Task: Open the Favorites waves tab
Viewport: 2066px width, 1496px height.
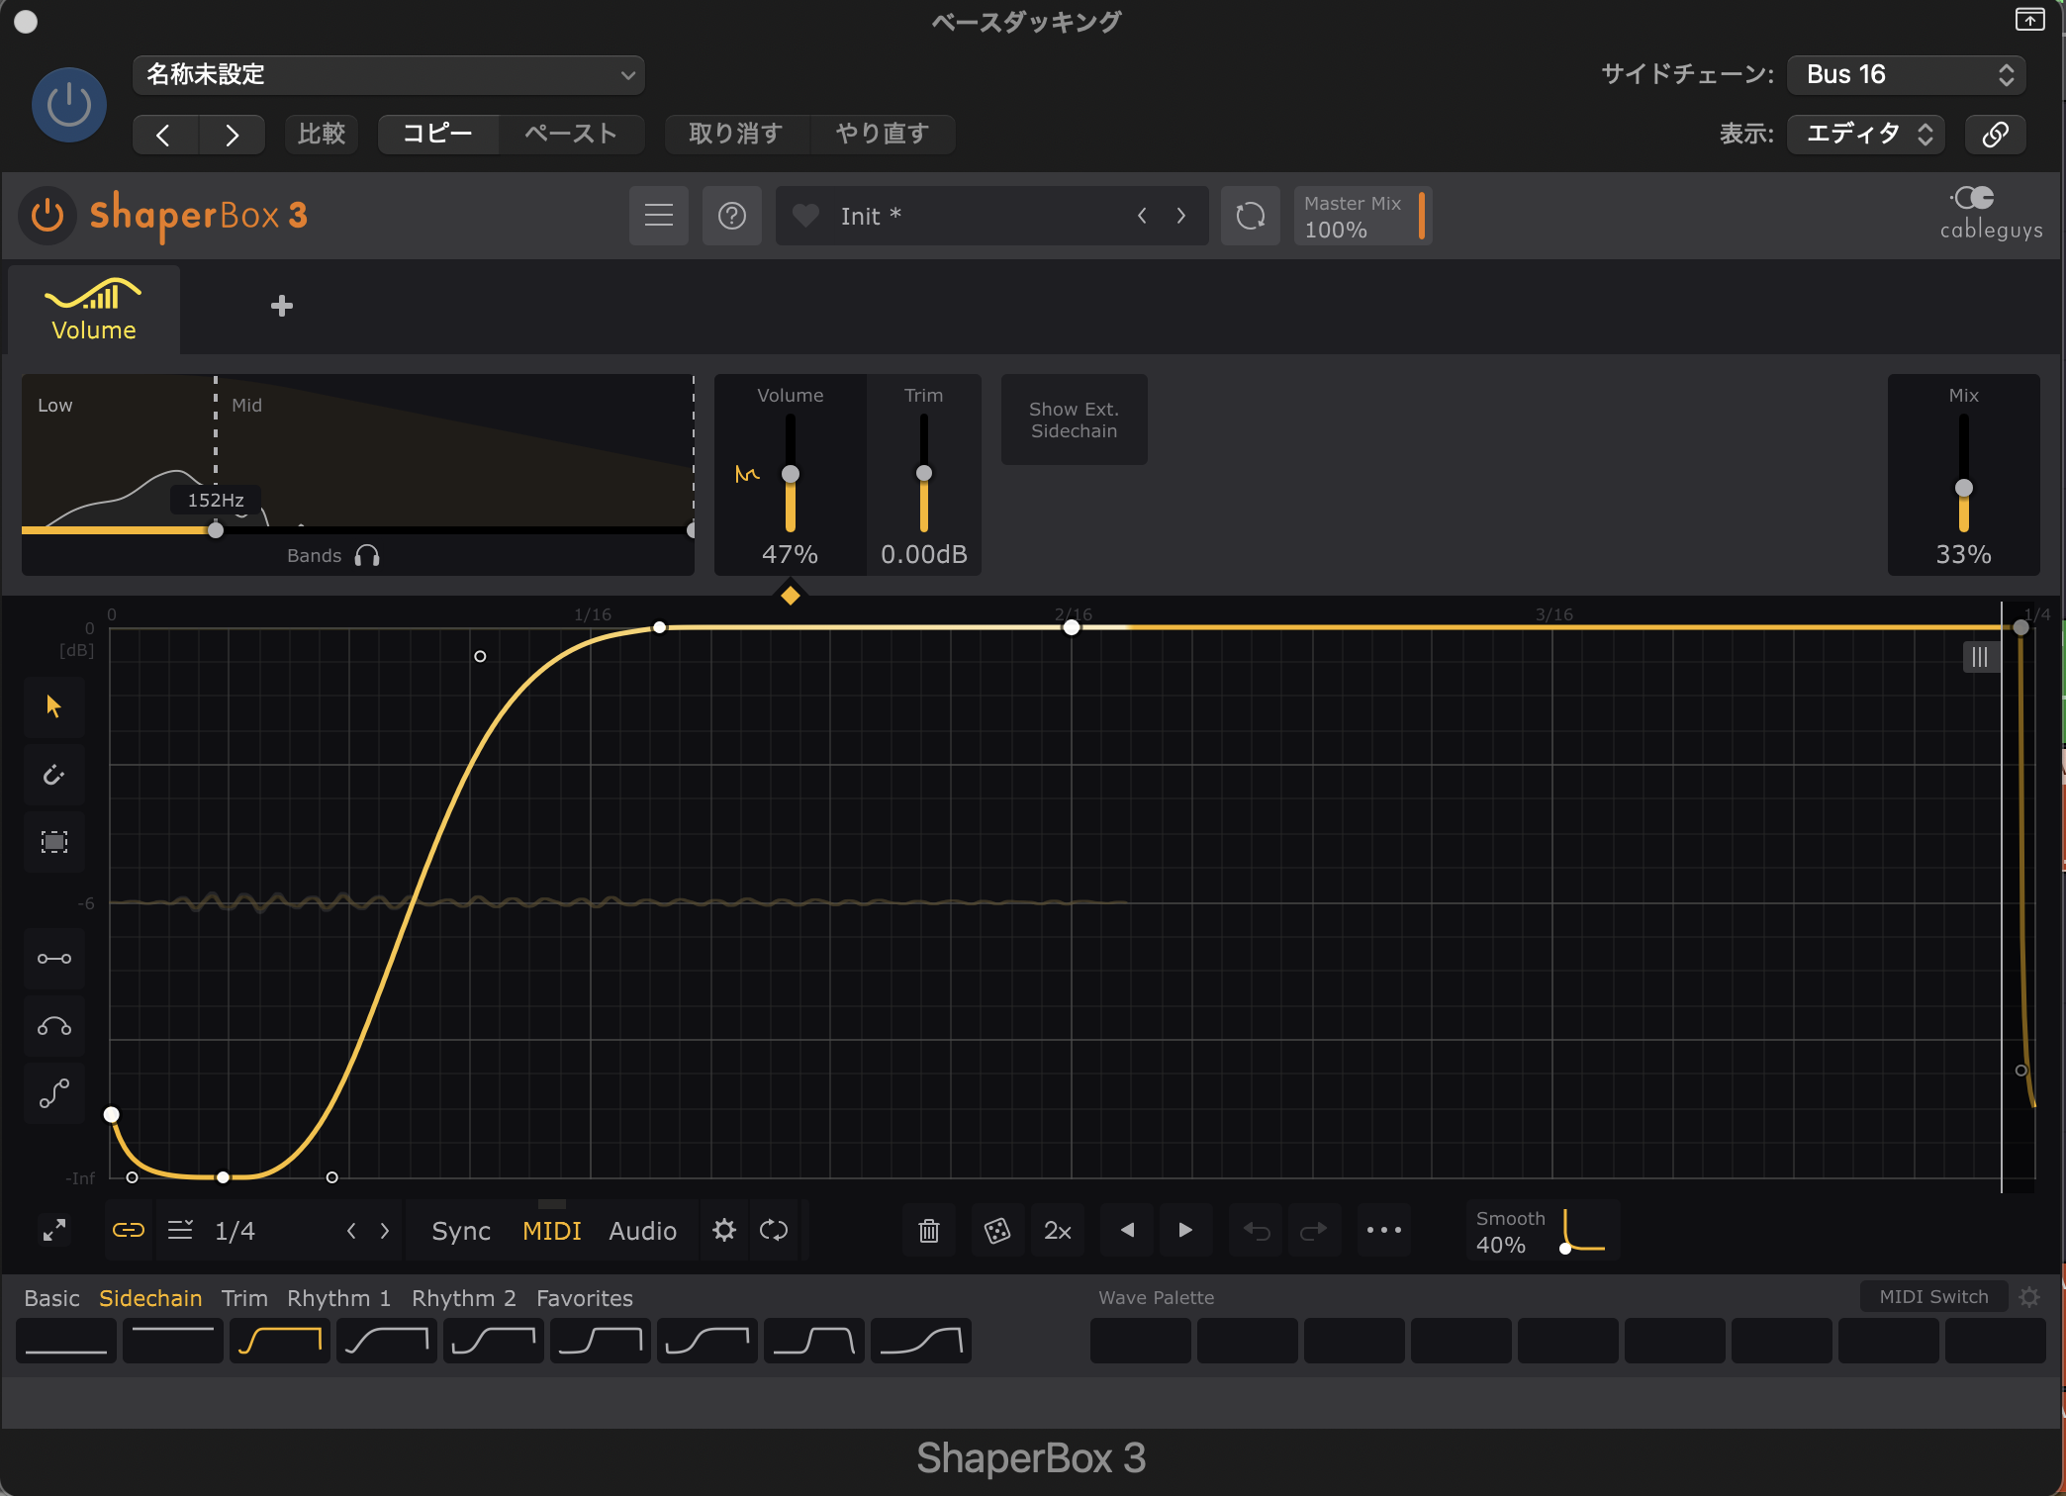Action: (585, 1298)
